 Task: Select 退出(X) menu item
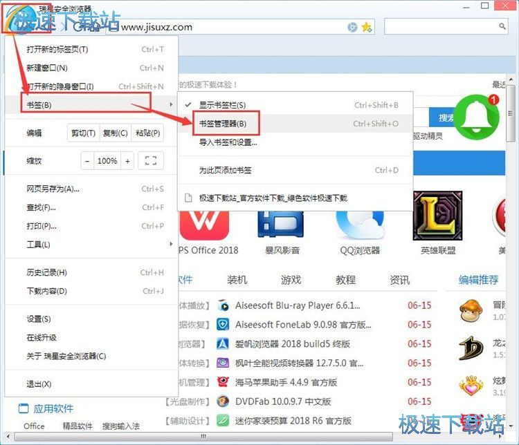pyautogui.click(x=91, y=384)
